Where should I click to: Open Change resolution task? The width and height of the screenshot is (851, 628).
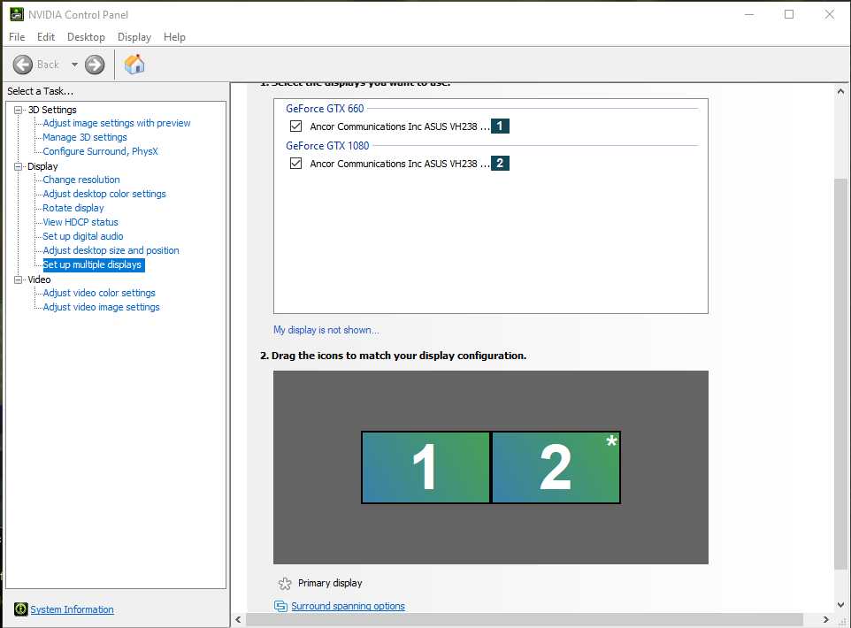81,180
